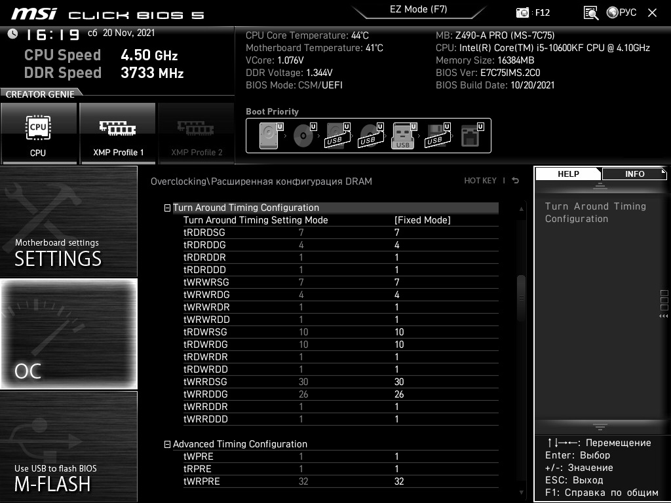Screen dimensions: 671x503
Task: Switch to the HELP tab
Action: [x=568, y=174]
